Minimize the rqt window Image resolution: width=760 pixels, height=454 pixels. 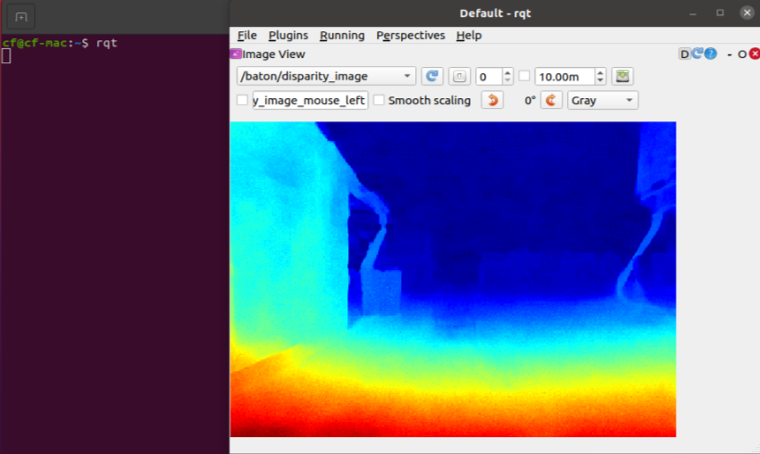[693, 13]
